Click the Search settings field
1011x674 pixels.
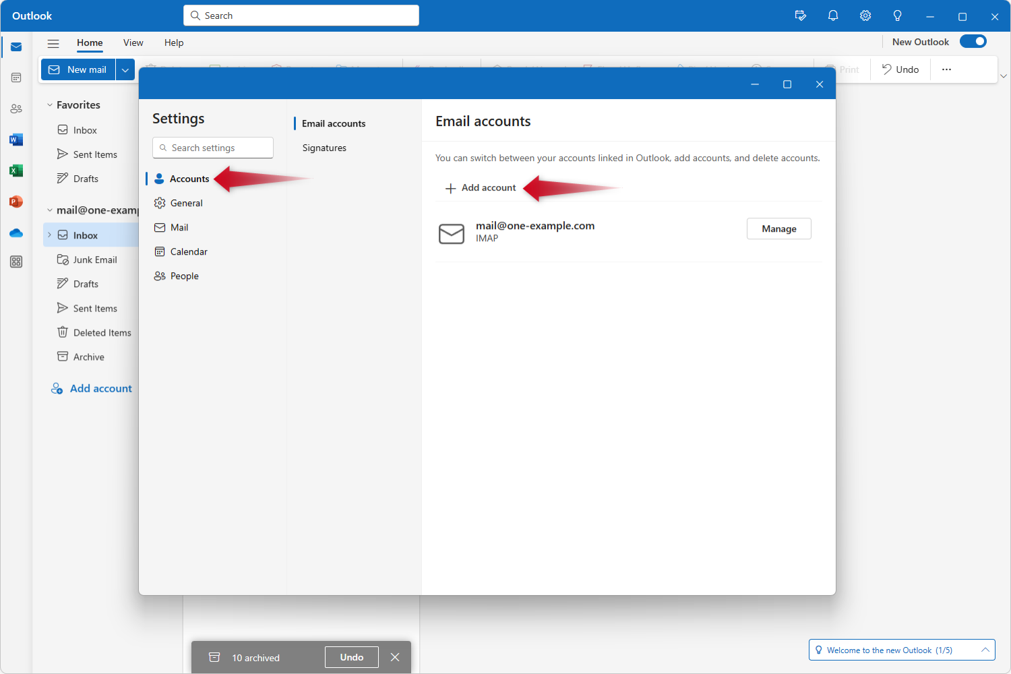(212, 148)
